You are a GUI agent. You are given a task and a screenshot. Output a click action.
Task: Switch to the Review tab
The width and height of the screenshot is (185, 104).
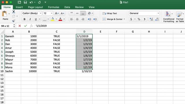tap(79, 7)
